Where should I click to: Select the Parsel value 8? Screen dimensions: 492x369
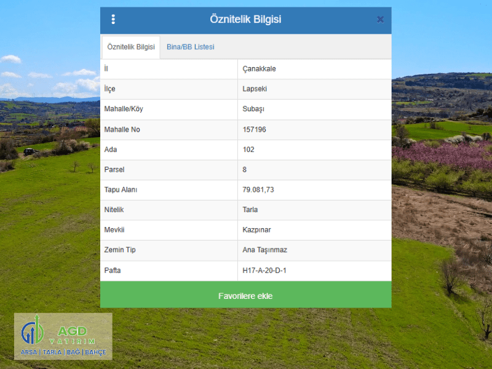pos(245,169)
